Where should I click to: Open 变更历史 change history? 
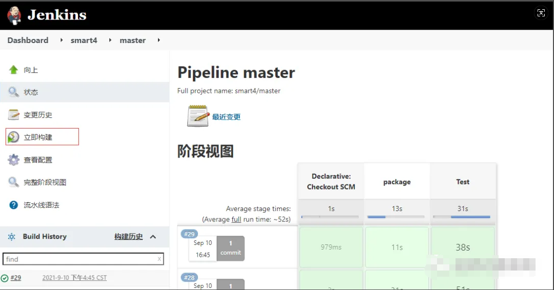(38, 115)
